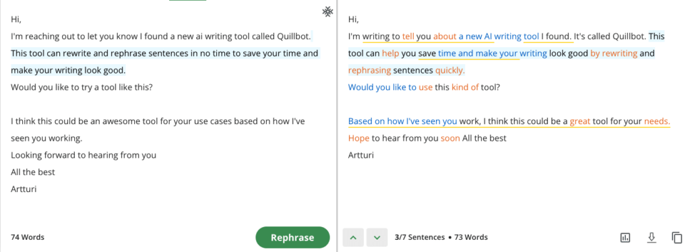Select the word "Hope" in the output
690x252 pixels.
point(358,138)
